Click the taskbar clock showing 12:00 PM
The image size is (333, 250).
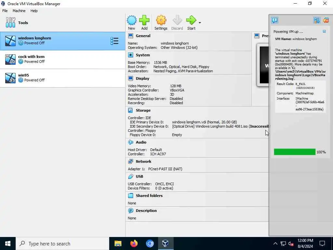305,243
